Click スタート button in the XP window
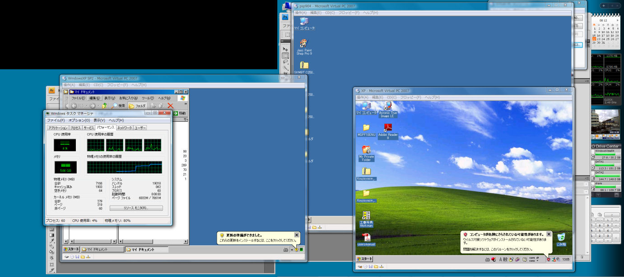The height and width of the screenshot is (277, 624). click(364, 259)
